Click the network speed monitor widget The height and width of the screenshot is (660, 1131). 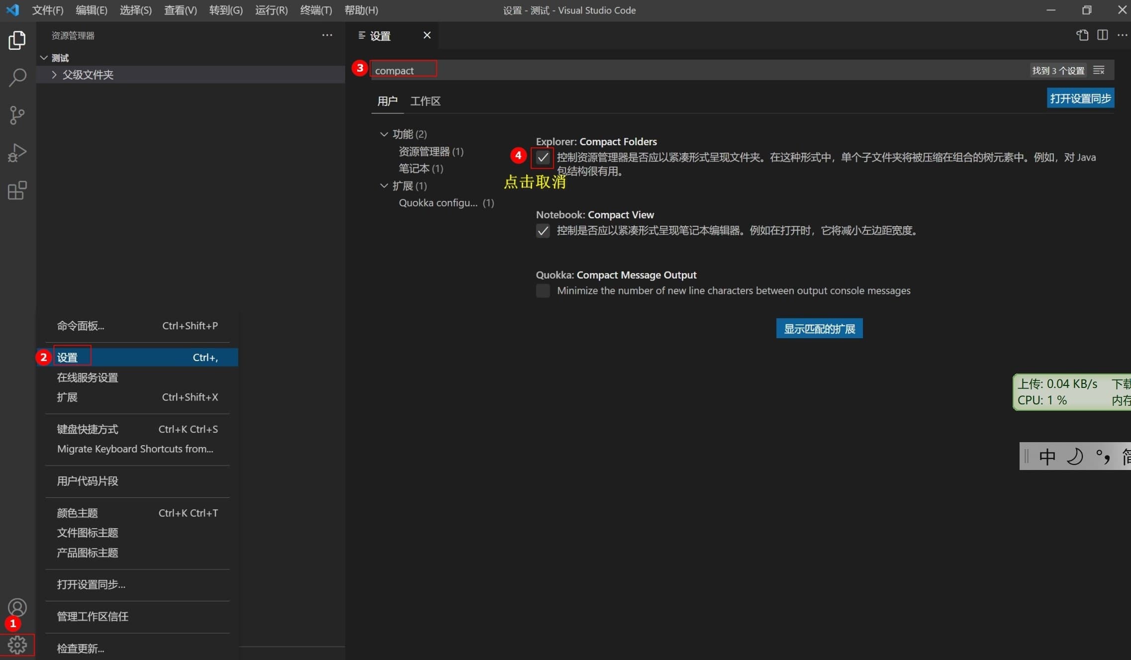pyautogui.click(x=1072, y=392)
